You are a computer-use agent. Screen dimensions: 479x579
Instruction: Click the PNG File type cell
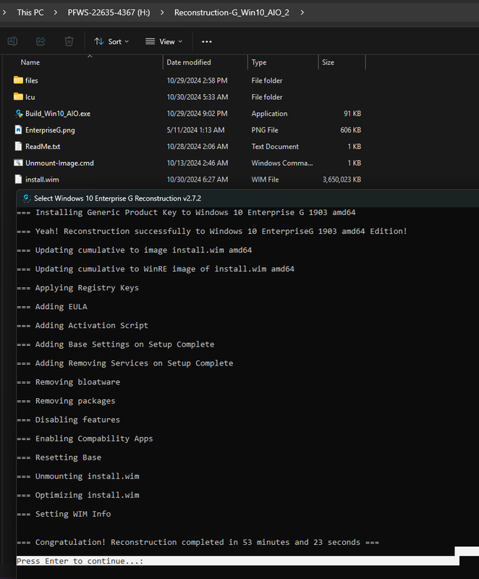[265, 130]
